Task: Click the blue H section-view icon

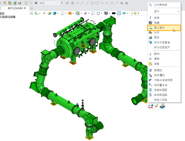Action: click(98, 13)
